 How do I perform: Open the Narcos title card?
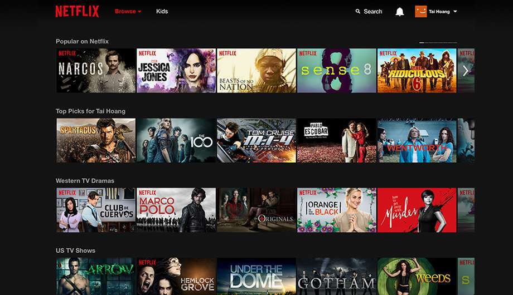pyautogui.click(x=96, y=71)
